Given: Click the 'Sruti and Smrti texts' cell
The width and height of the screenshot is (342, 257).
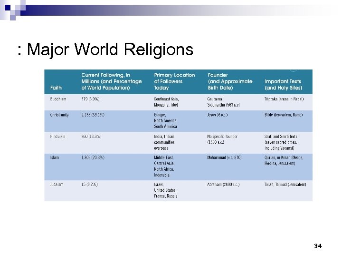Looking at the screenshot, I should (281, 142).
